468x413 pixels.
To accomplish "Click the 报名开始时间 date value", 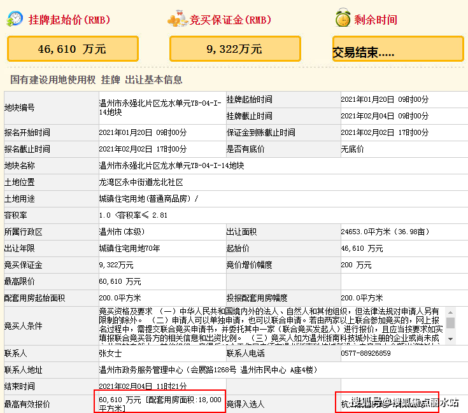I will coord(143,132).
